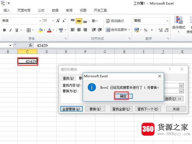The image size is (192, 144).
Task: Decrease font size icon
Action: [64, 21]
